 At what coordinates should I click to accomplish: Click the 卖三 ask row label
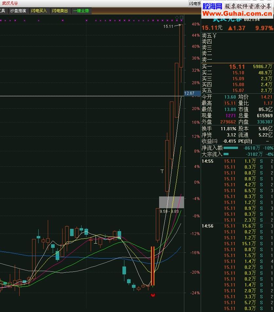[207, 47]
